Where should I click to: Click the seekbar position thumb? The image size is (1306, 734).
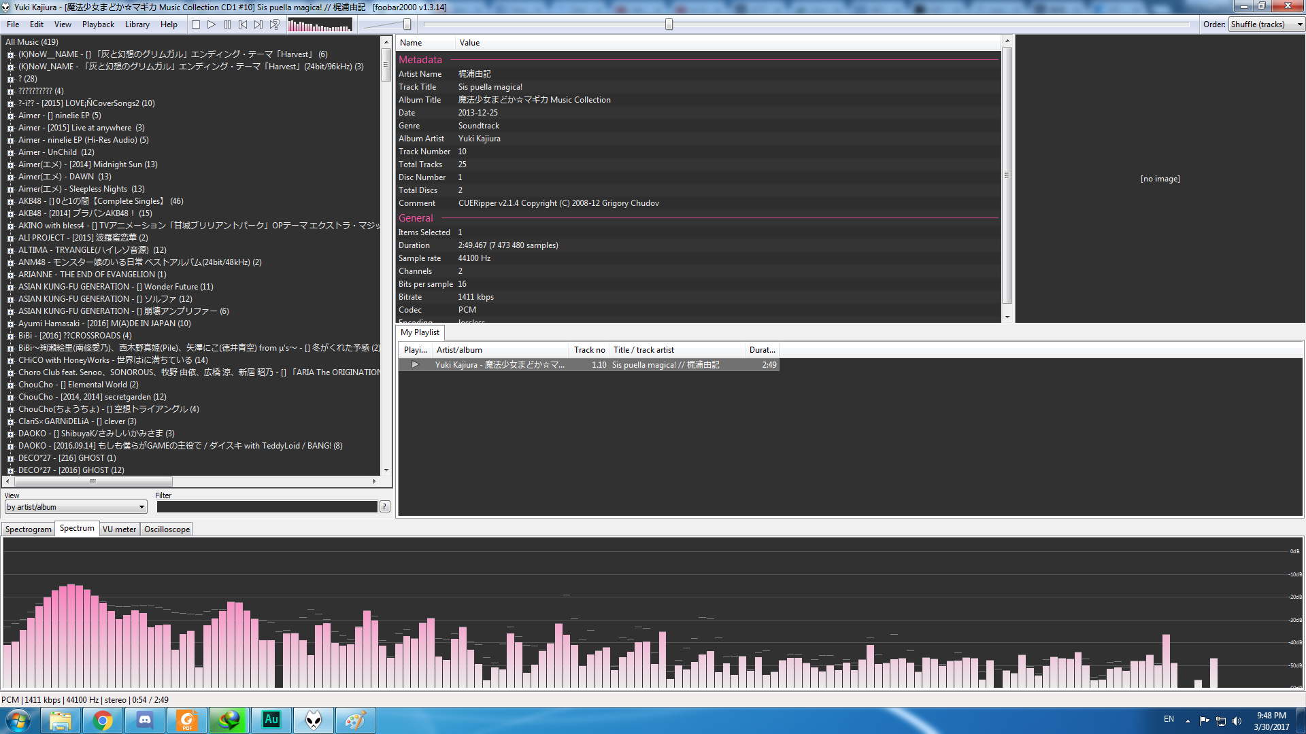[669, 24]
